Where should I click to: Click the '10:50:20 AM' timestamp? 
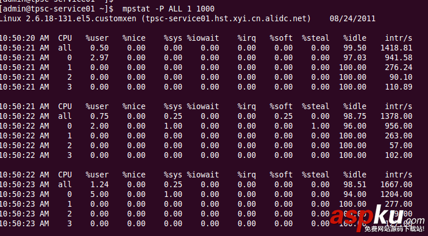click(x=25, y=38)
